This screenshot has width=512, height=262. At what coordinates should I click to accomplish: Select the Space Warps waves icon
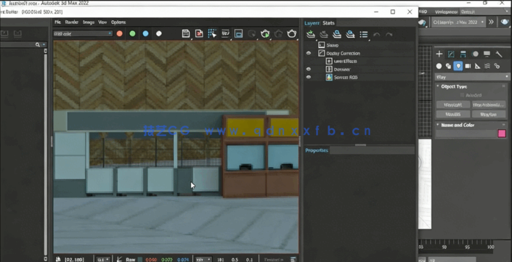point(487,66)
